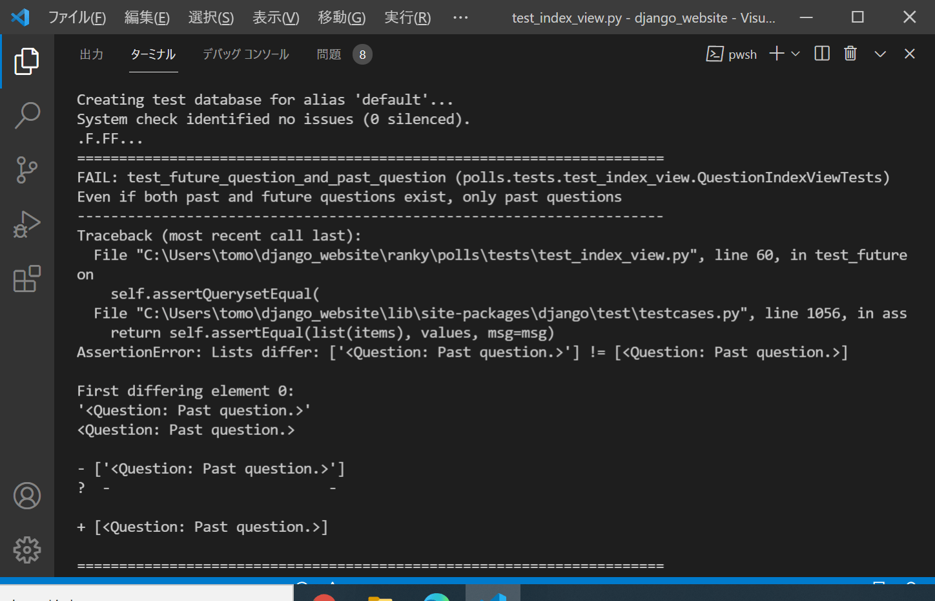This screenshot has height=601, width=935.
Task: Kill the active terminal with the trash icon
Action: click(850, 54)
